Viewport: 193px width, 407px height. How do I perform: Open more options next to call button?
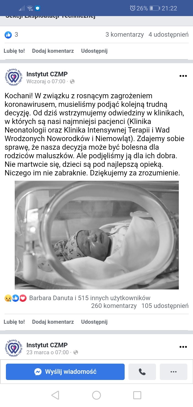point(173,372)
